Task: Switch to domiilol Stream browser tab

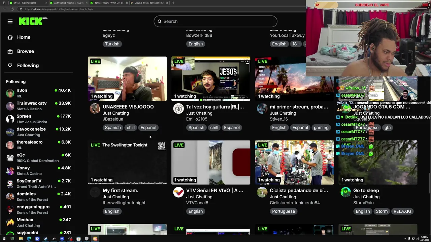Action: tap(108, 3)
